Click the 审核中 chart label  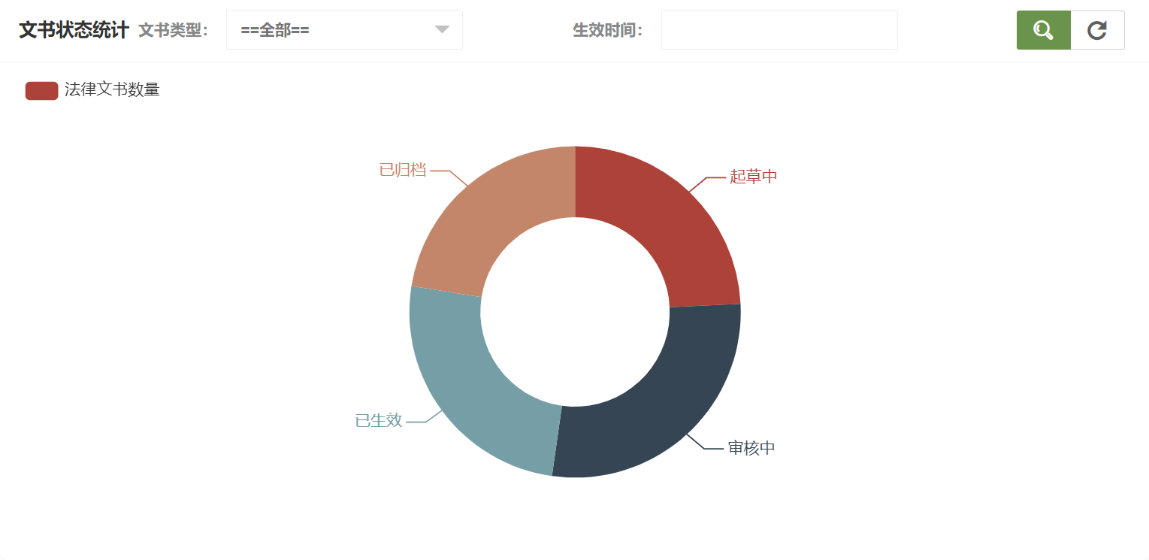click(x=751, y=448)
